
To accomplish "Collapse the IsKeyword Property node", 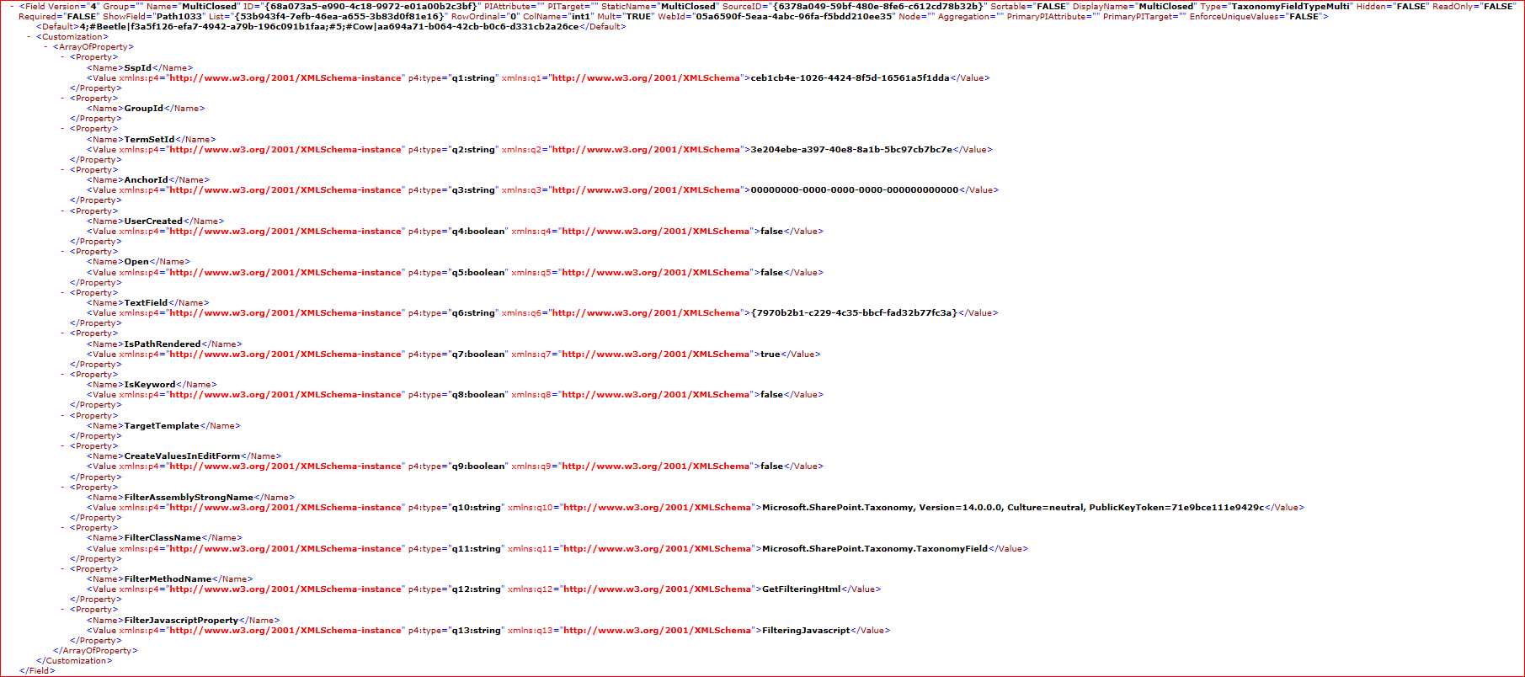I will (63, 375).
